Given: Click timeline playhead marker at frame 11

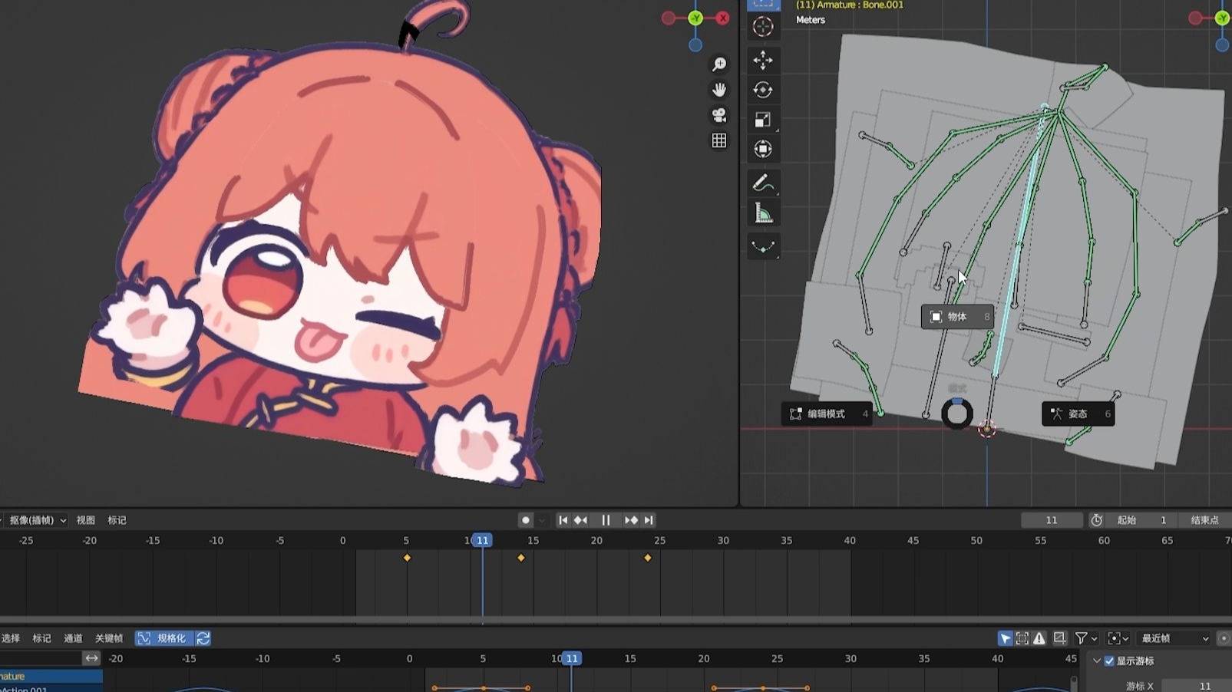Looking at the screenshot, I should (482, 541).
